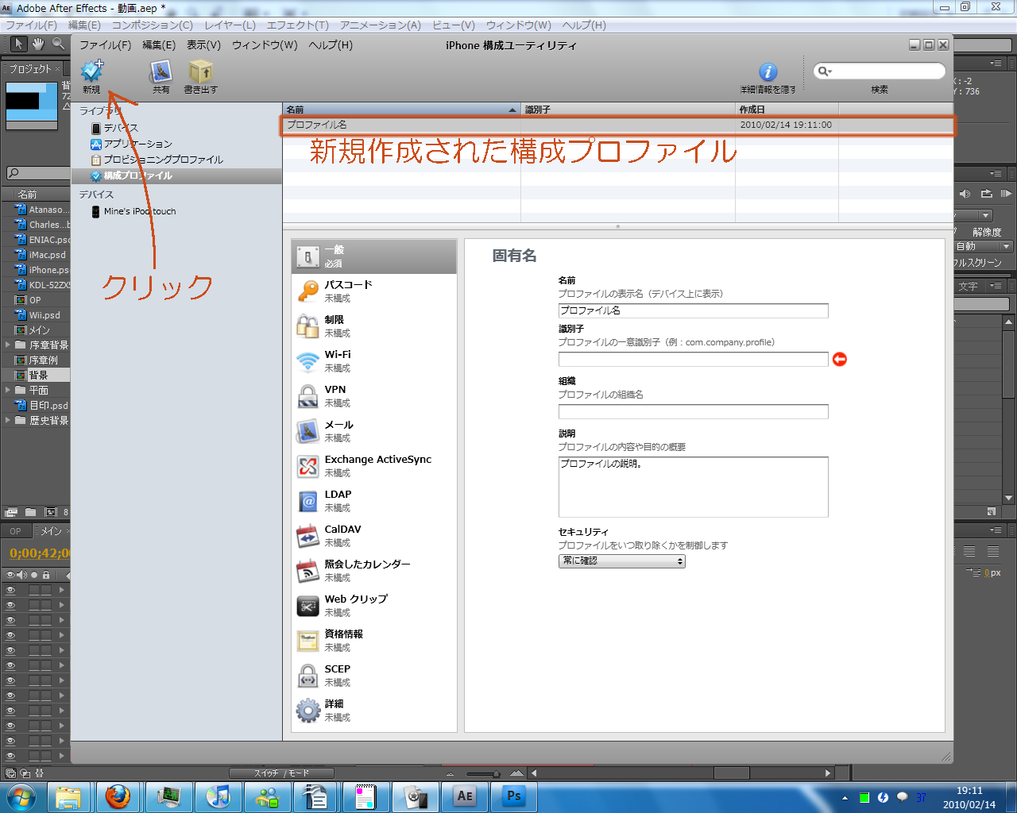
Task: Switch to the OP timeline tab
Action: [16, 531]
